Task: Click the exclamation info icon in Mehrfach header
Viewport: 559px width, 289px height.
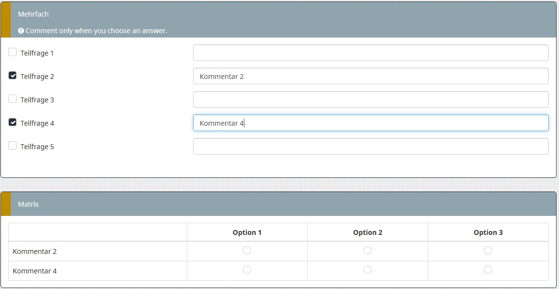Action: (x=21, y=31)
